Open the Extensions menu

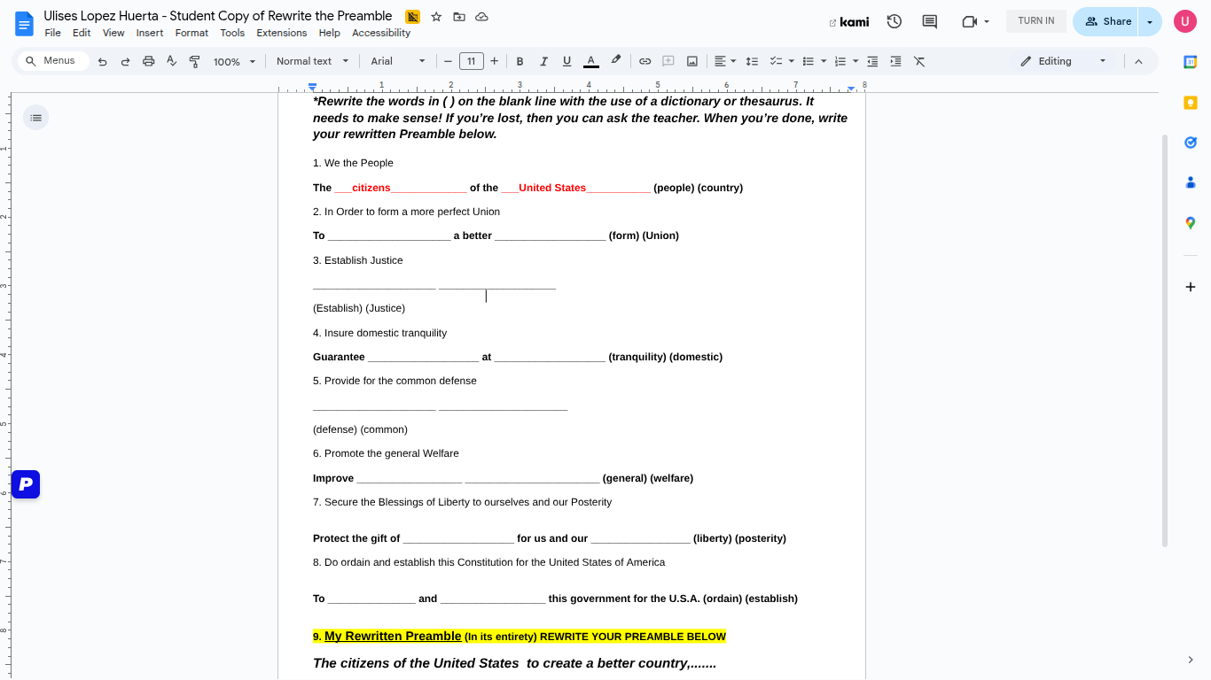pos(281,33)
